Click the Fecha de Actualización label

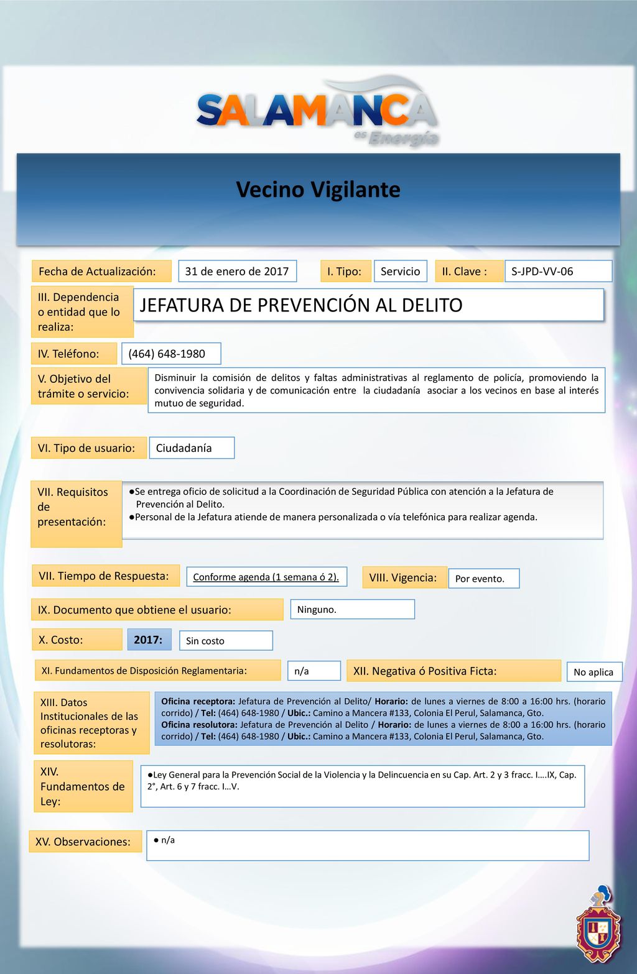pyautogui.click(x=101, y=271)
